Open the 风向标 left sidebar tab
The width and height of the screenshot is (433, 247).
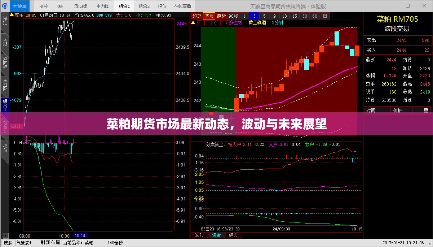click(x=5, y=62)
